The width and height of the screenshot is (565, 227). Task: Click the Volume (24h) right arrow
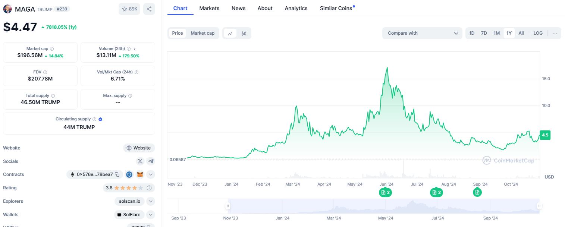pos(135,49)
